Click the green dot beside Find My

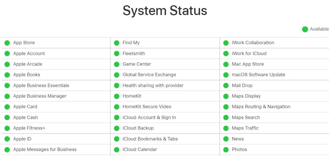point(117,43)
